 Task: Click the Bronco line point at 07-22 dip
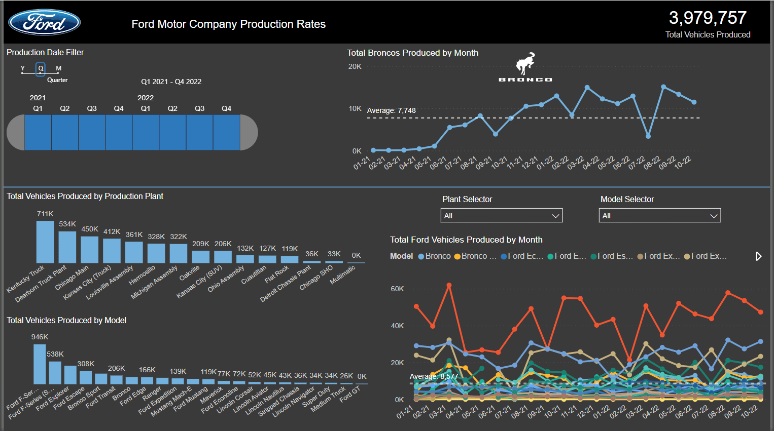click(x=648, y=136)
